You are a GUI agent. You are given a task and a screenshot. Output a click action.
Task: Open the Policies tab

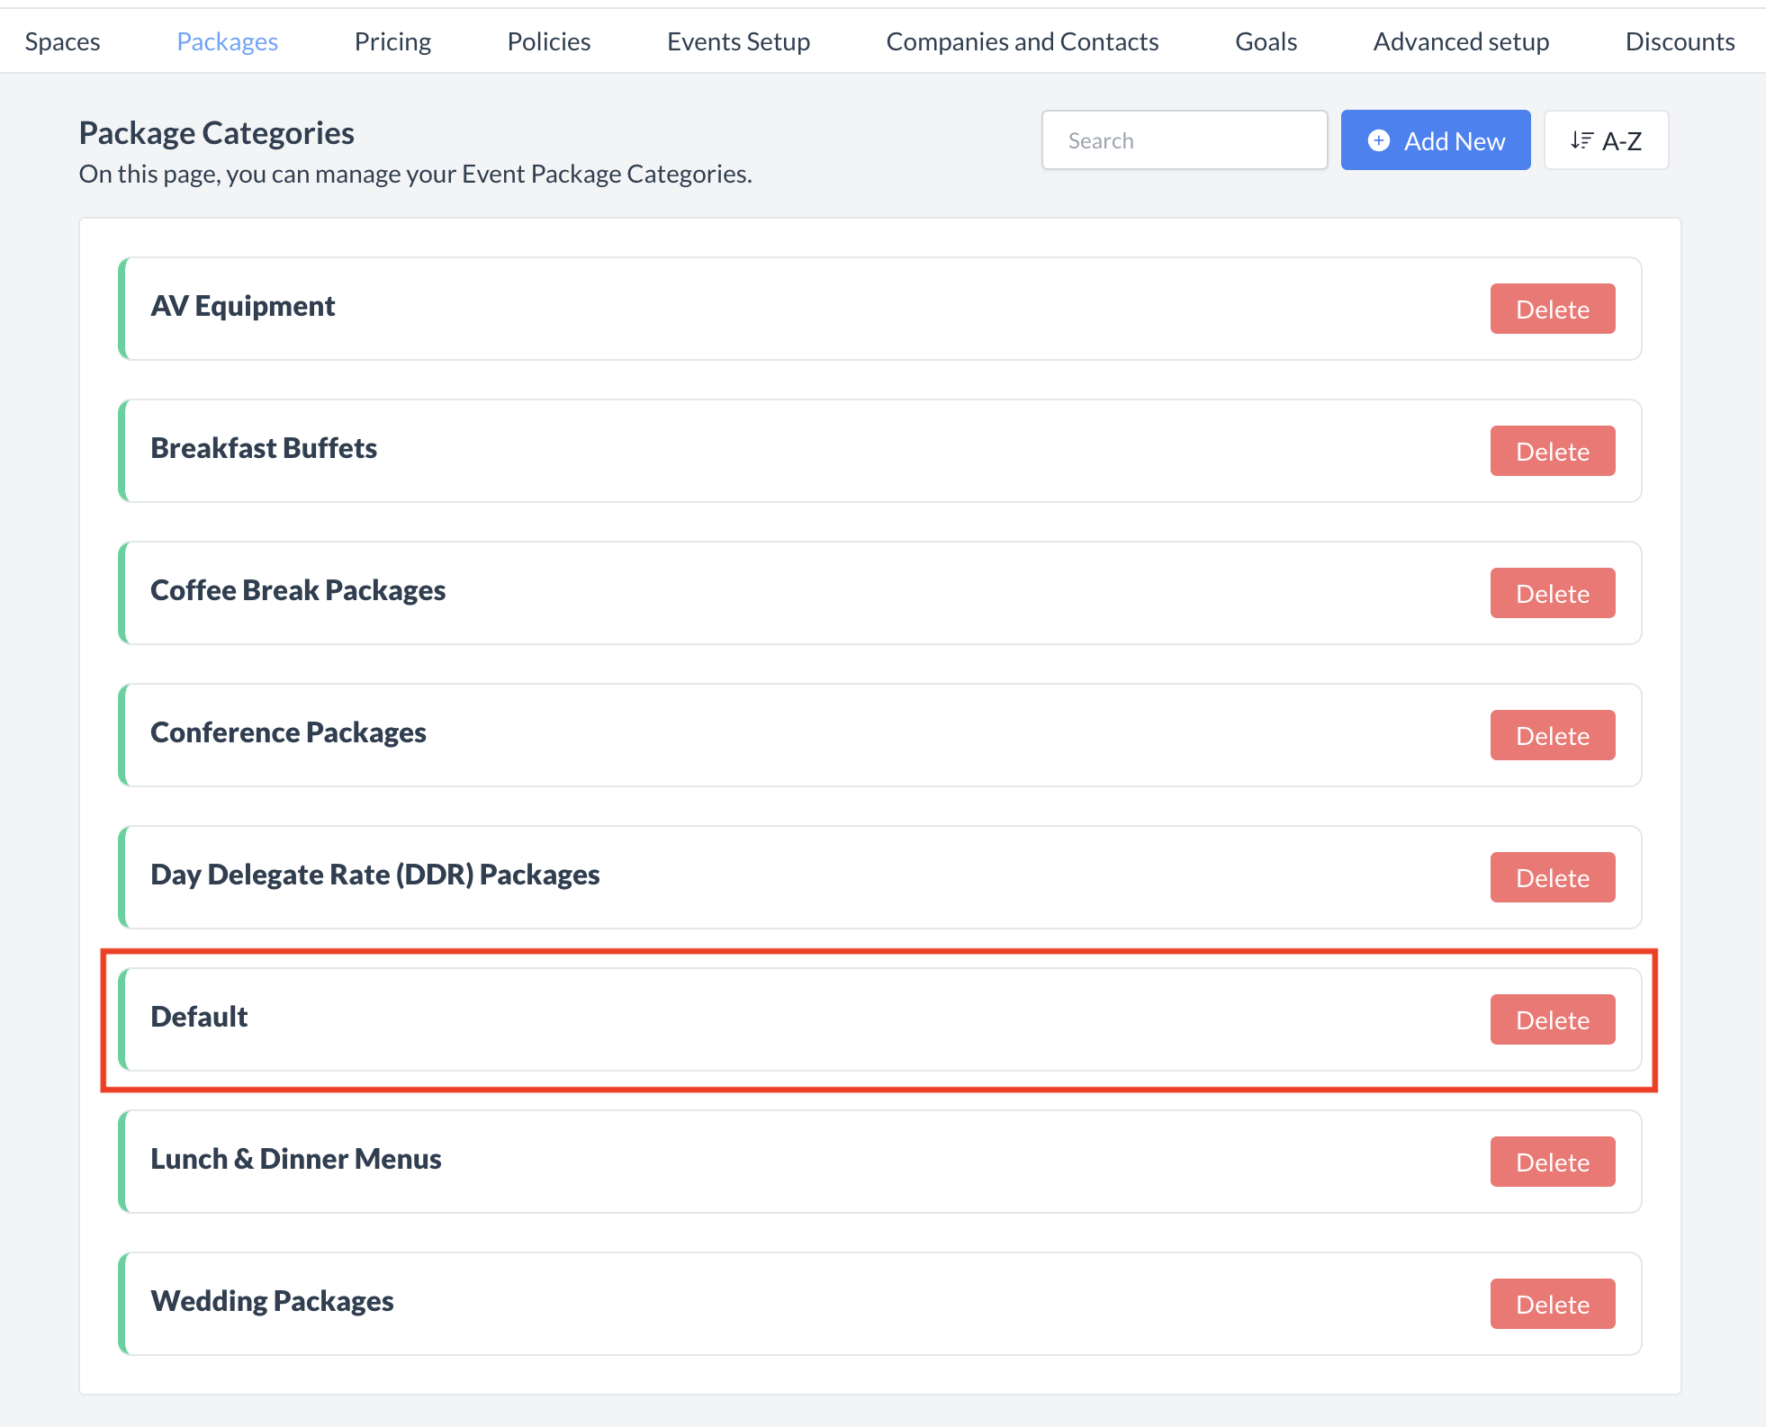pyautogui.click(x=548, y=40)
